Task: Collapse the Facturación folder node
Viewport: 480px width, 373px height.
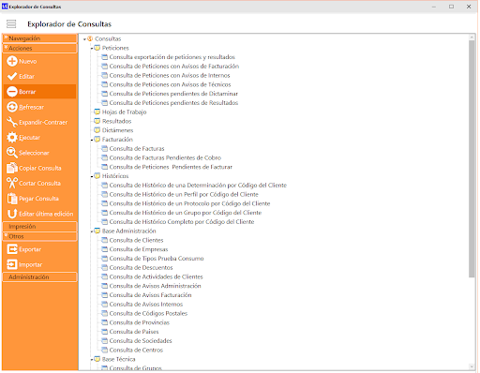Action: click(92, 140)
